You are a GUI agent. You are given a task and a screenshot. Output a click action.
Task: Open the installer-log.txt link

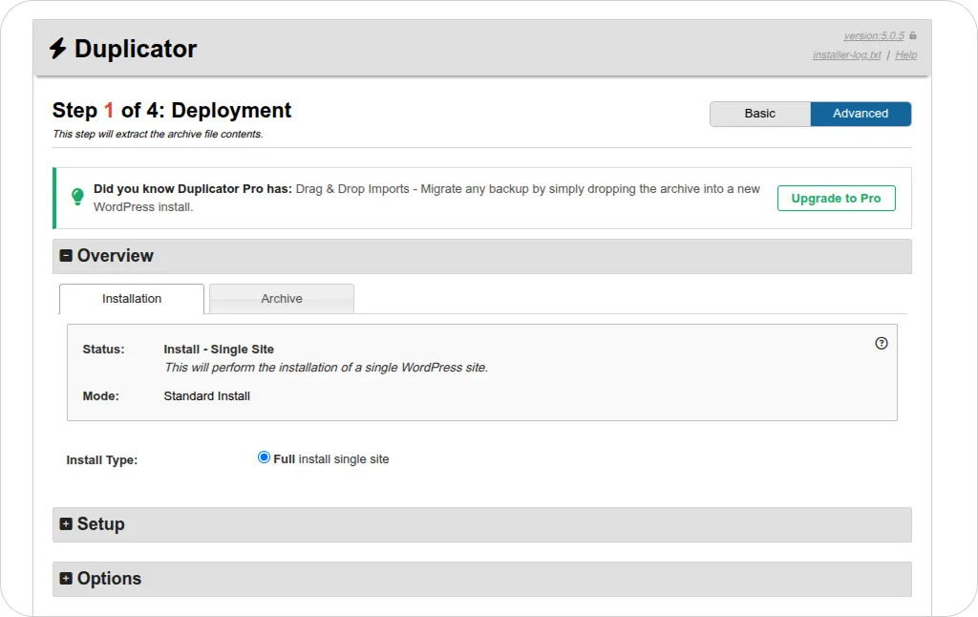pyautogui.click(x=847, y=54)
